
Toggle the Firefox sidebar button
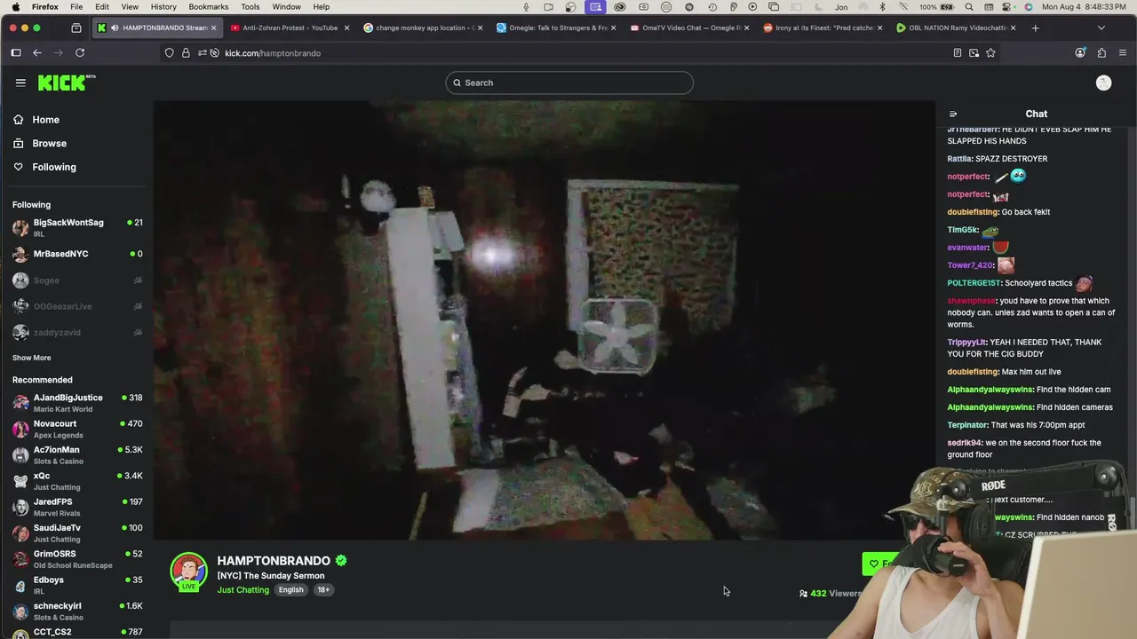16,53
